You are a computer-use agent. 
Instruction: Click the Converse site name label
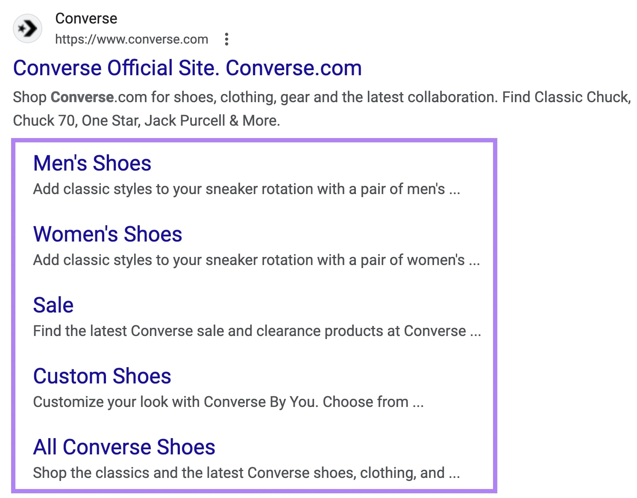point(86,18)
